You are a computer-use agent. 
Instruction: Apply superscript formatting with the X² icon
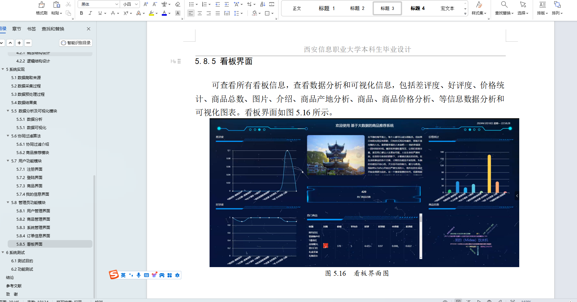point(125,13)
